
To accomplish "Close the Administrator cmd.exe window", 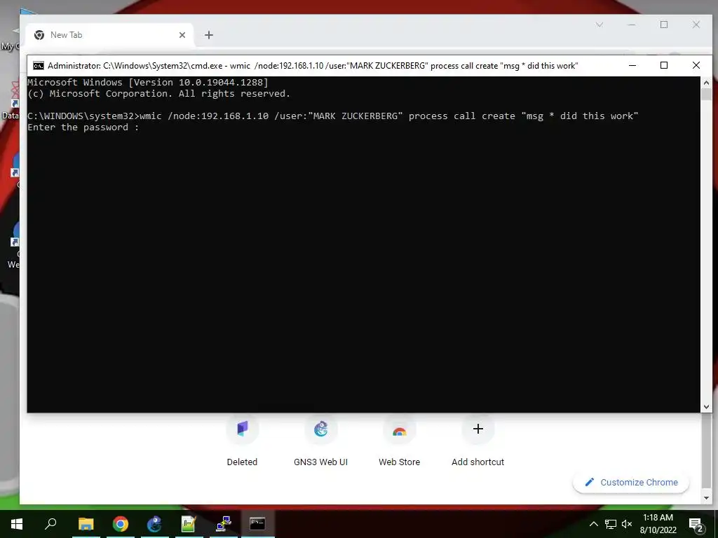I will tap(696, 66).
